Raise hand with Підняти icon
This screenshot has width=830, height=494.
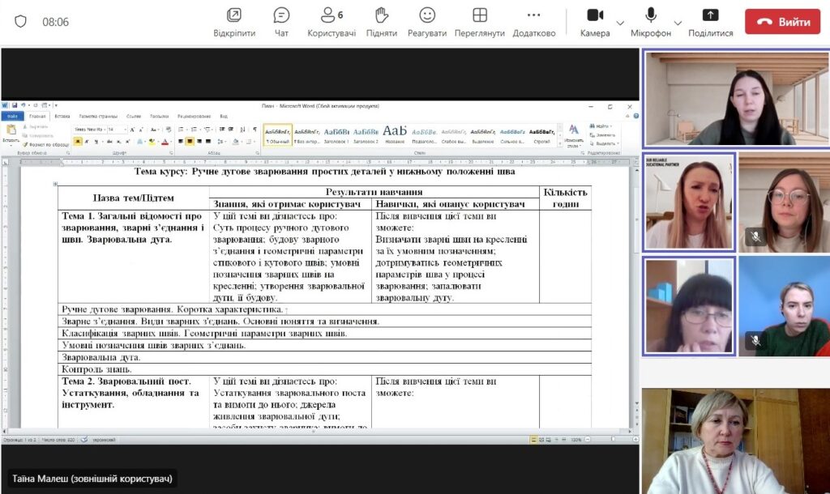(381, 22)
